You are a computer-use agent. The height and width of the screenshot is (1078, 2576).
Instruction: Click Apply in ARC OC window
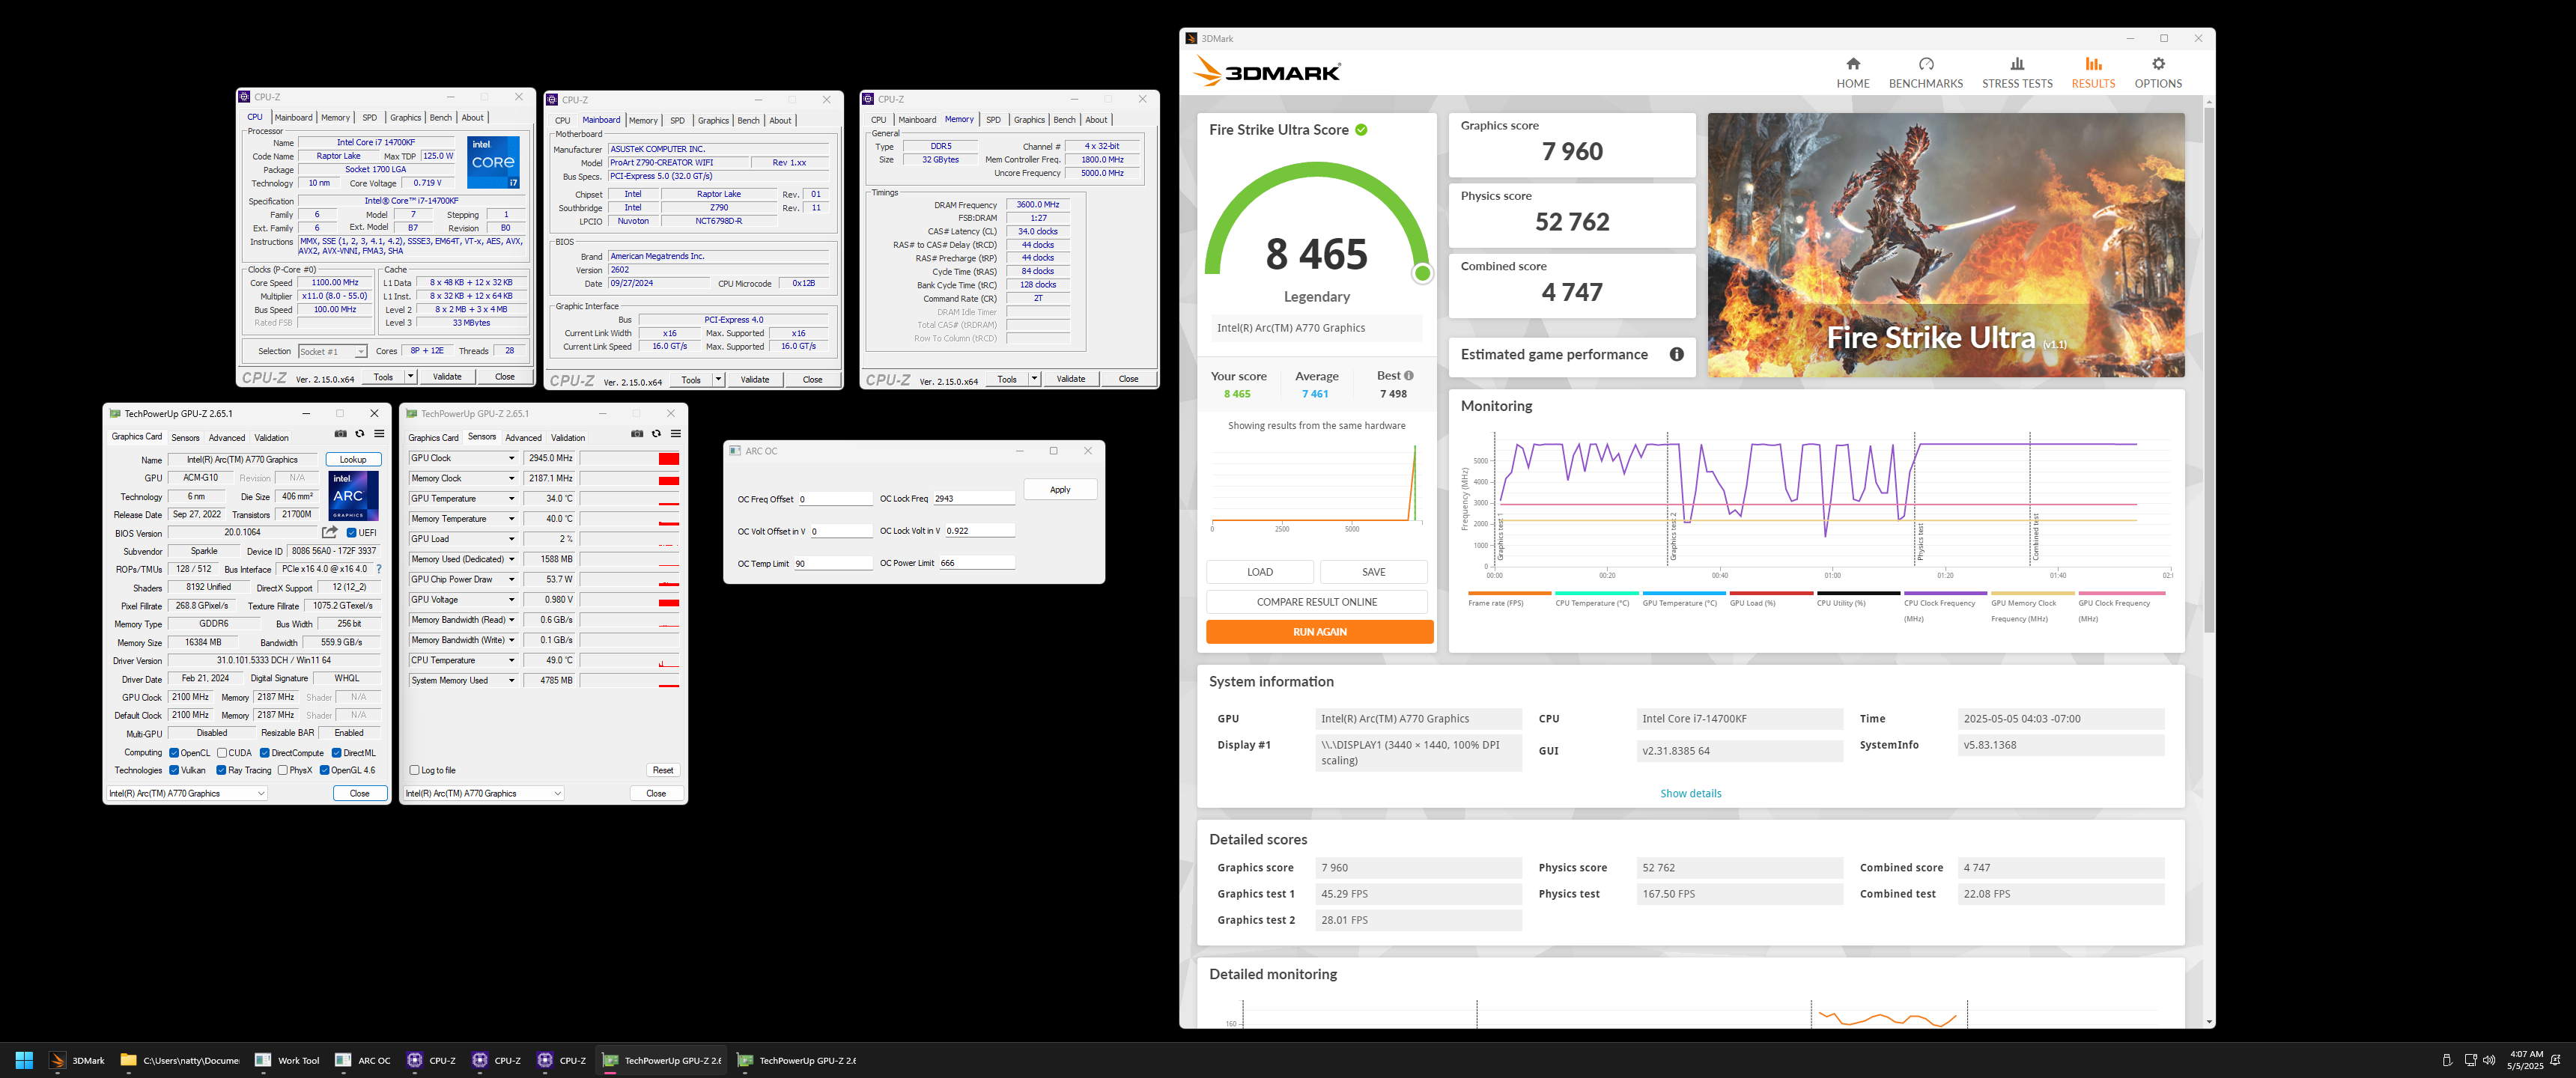click(1060, 489)
